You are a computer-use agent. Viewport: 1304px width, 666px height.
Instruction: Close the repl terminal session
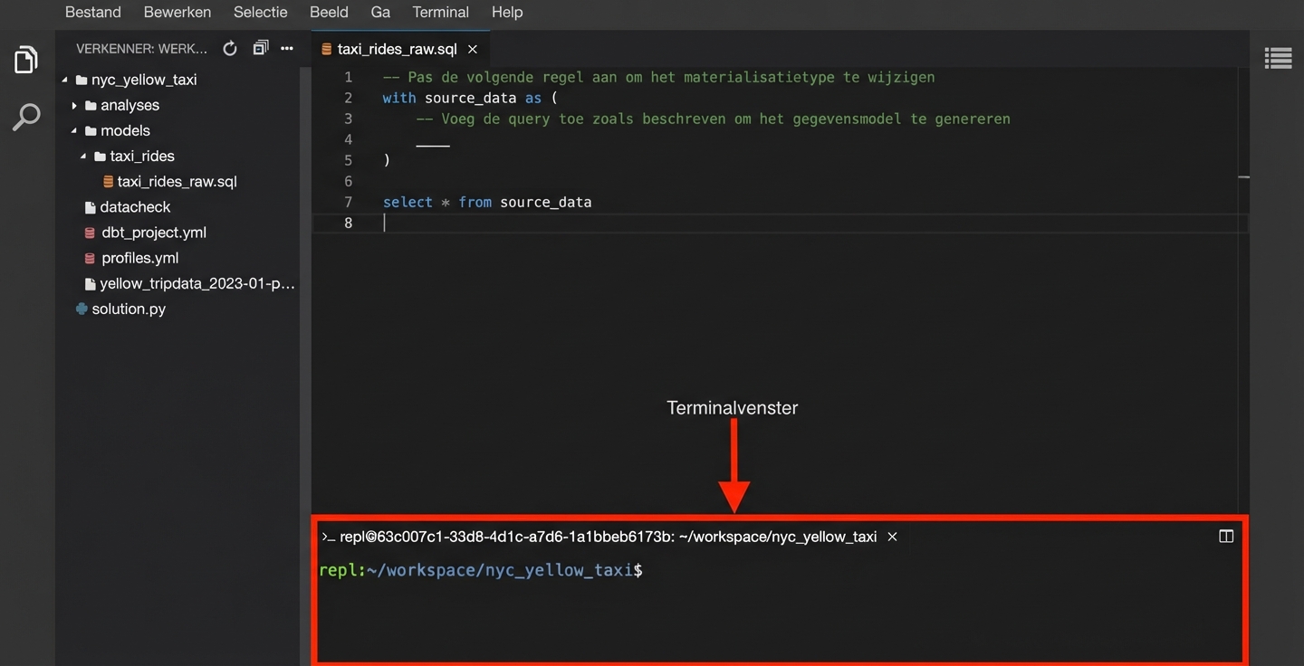click(892, 536)
